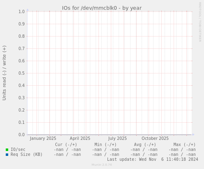204x169 pixels.
Task: Click the Req Size Max '-nan / -nan' value
Action: (x=182, y=155)
